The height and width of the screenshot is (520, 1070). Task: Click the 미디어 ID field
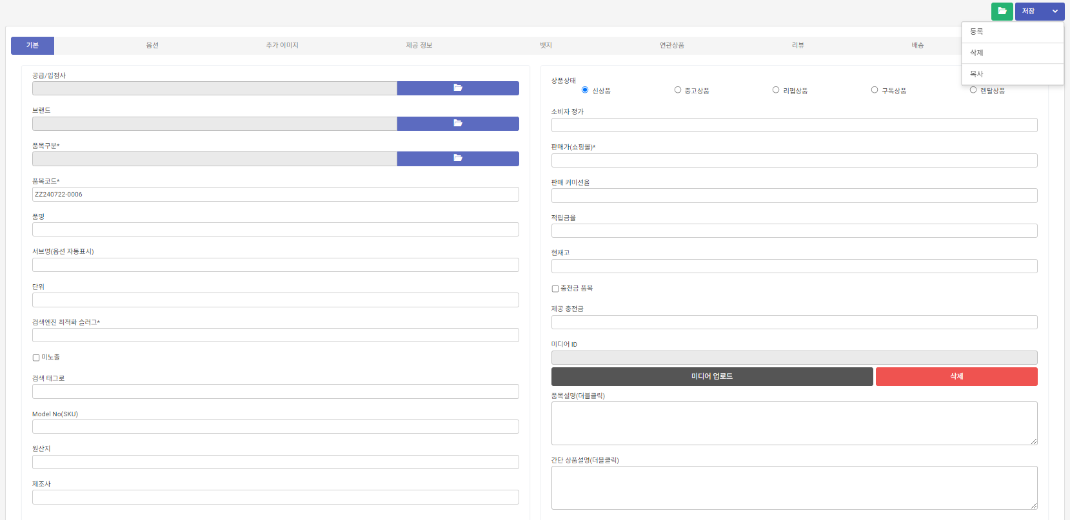pos(795,358)
